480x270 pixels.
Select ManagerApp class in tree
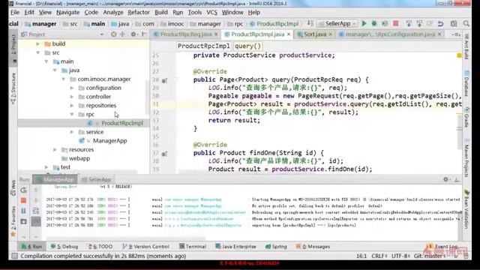(110, 141)
